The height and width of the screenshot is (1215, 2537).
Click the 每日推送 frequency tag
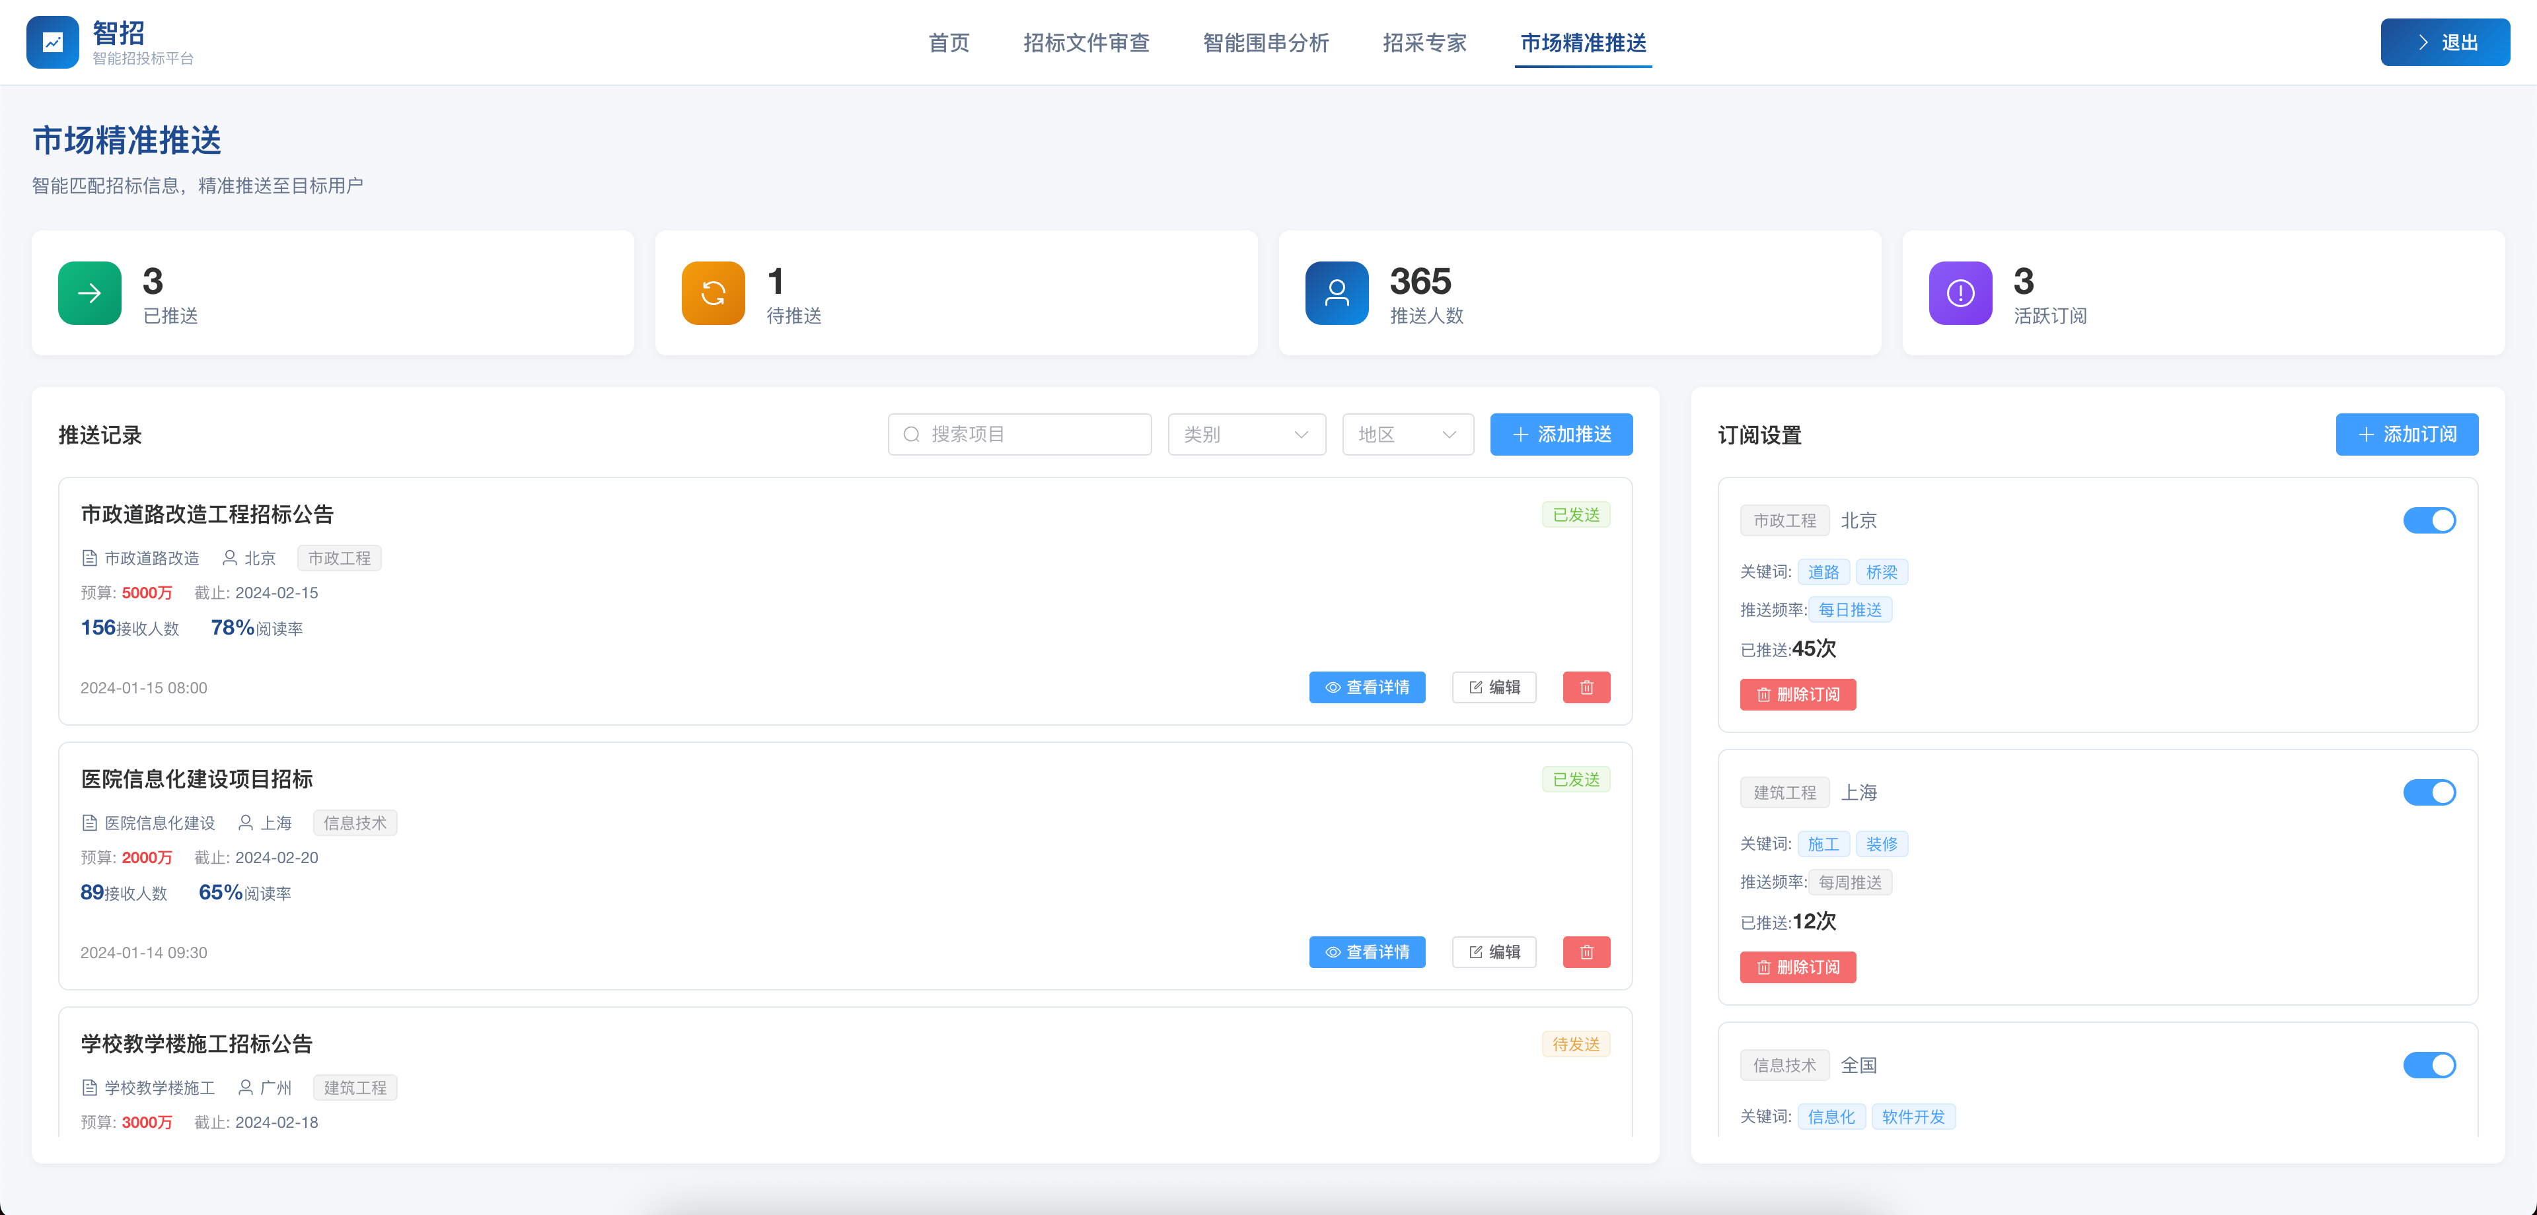(1850, 610)
